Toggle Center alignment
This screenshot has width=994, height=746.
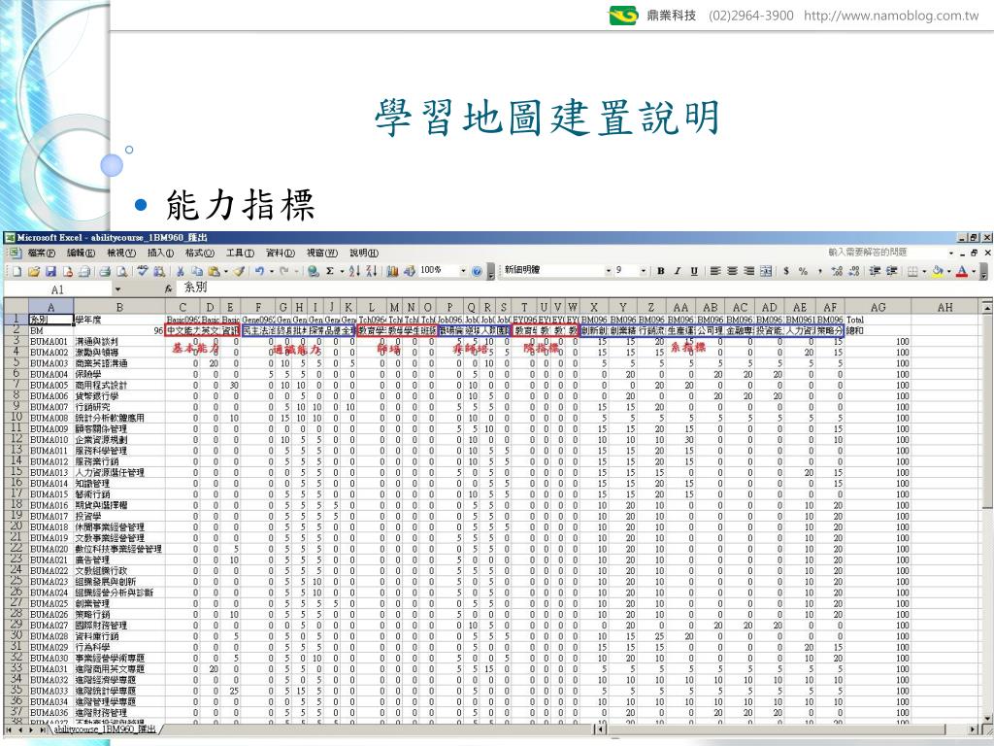[732, 271]
